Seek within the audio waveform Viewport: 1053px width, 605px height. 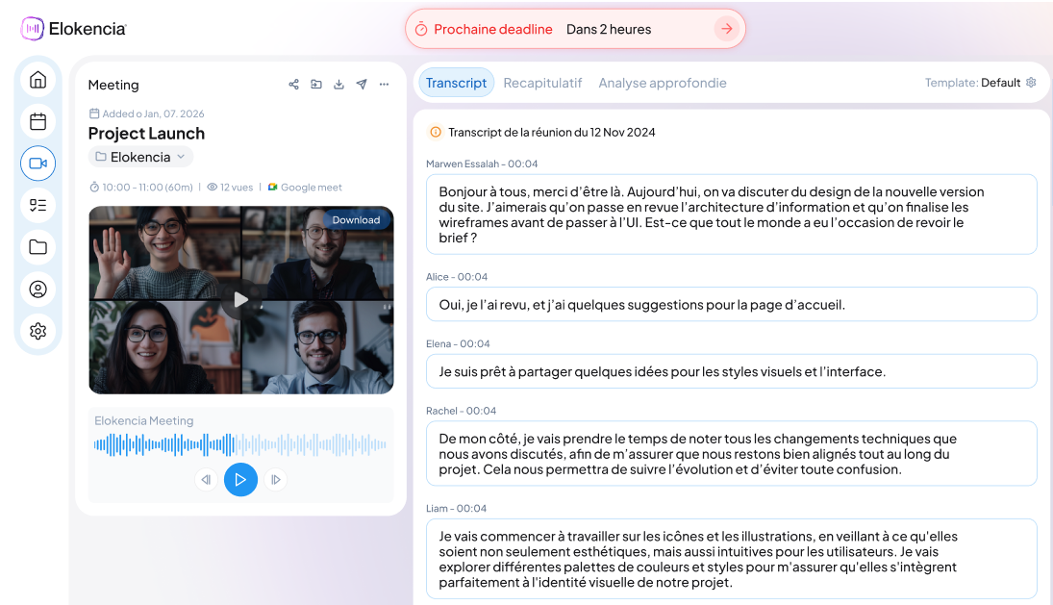pyautogui.click(x=240, y=444)
